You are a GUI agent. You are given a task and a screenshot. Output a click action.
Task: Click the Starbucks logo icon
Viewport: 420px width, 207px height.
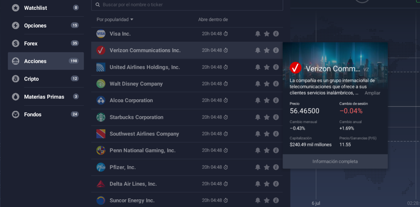click(x=101, y=117)
